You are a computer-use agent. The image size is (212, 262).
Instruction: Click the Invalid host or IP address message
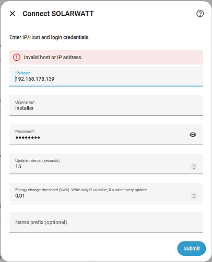click(53, 57)
